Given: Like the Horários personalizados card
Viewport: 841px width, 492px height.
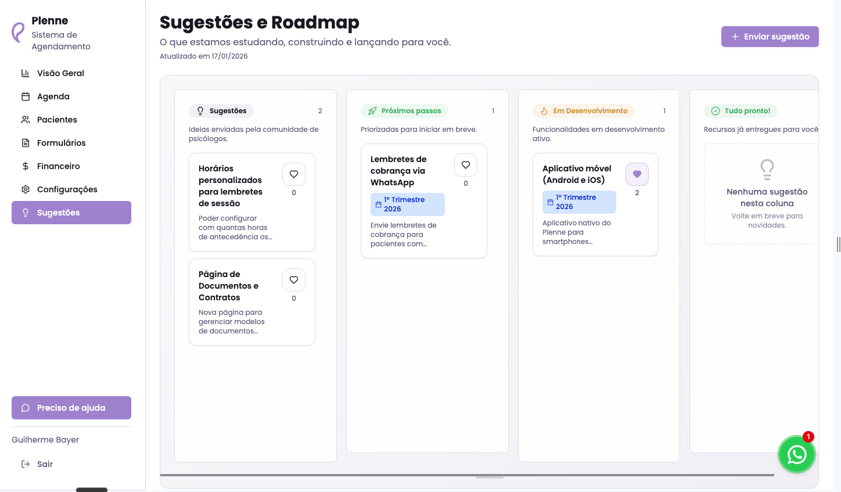Looking at the screenshot, I should coord(293,174).
